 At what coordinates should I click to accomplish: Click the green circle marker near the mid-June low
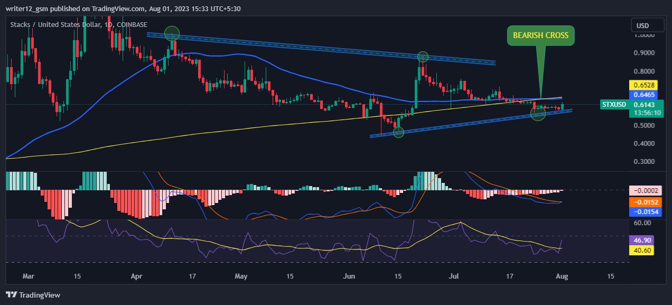coord(398,133)
